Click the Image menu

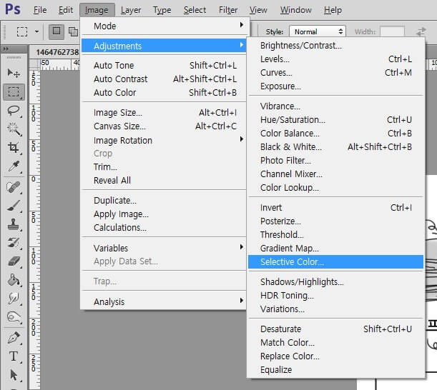97,10
